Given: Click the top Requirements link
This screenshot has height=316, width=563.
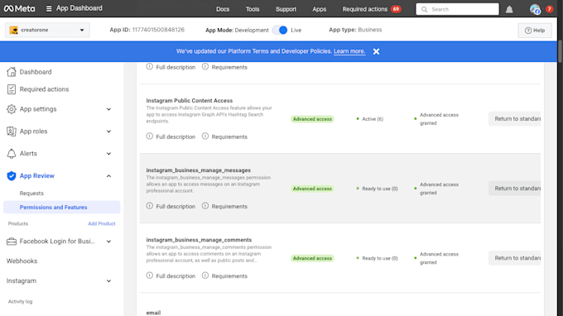Looking at the screenshot, I should click(229, 67).
